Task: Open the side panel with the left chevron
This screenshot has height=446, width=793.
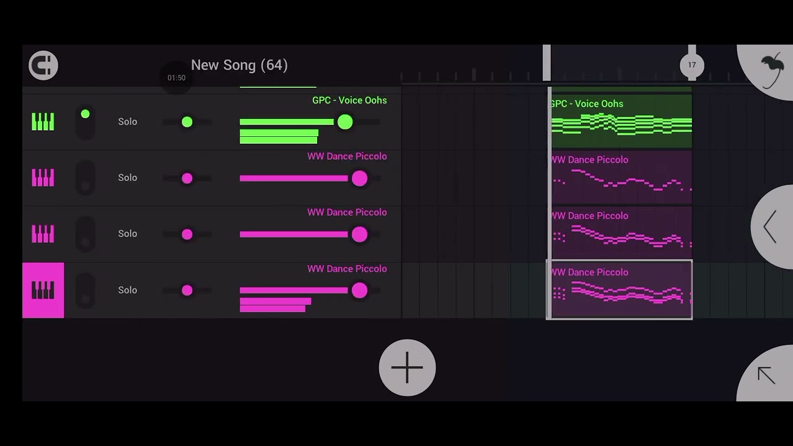Action: point(772,227)
